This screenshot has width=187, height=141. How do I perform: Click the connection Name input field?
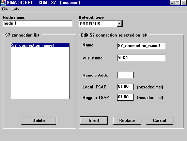pos(141,46)
